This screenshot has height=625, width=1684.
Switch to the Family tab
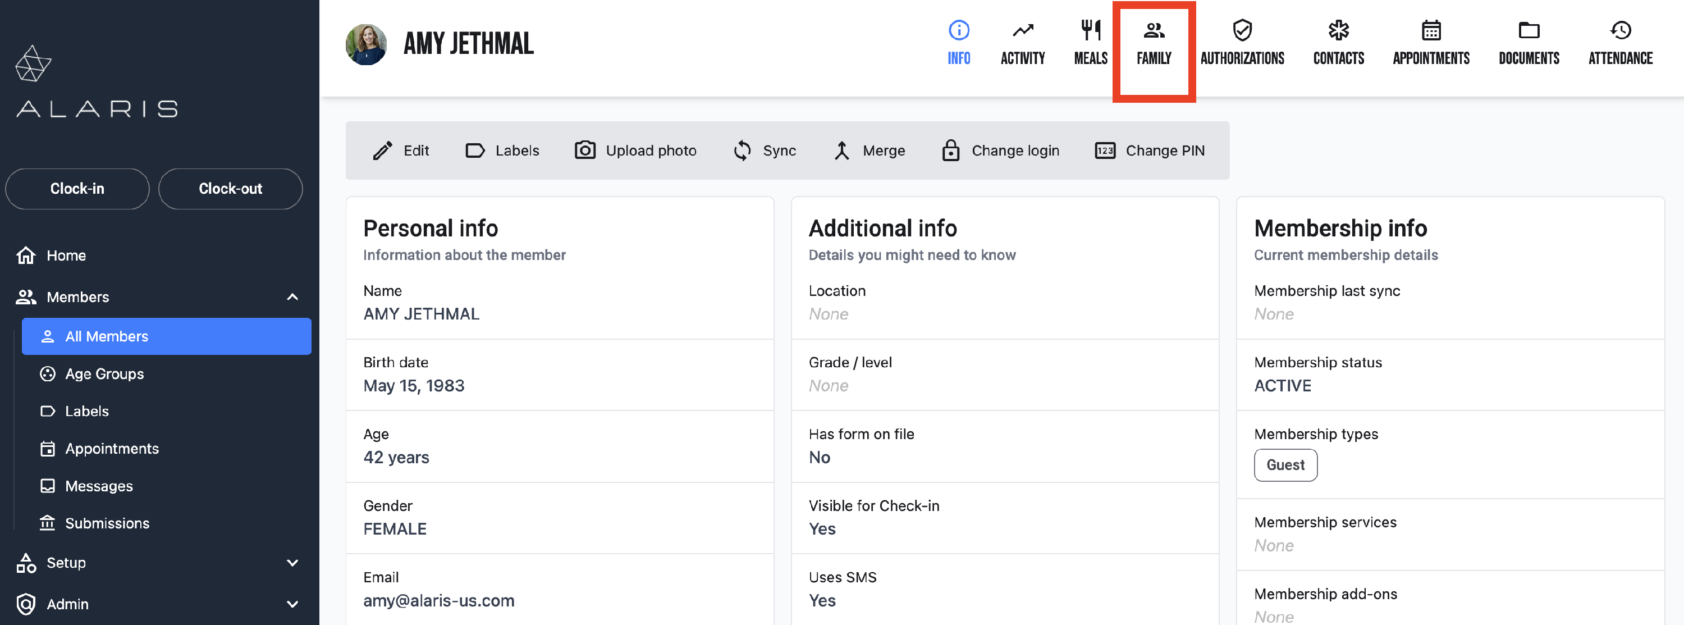click(1154, 43)
